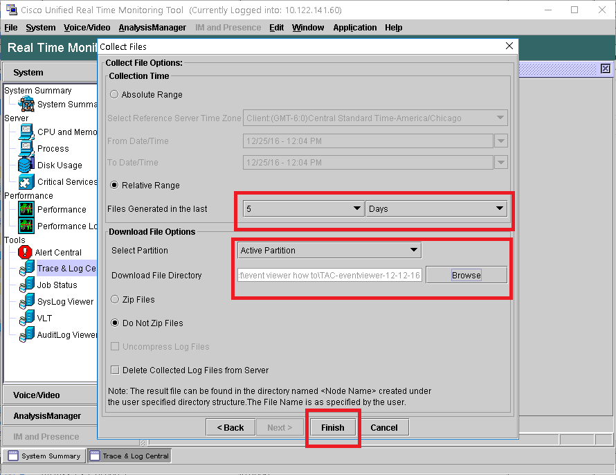616x475 pixels.
Task: Click the Process computer icon
Action: tap(26, 148)
